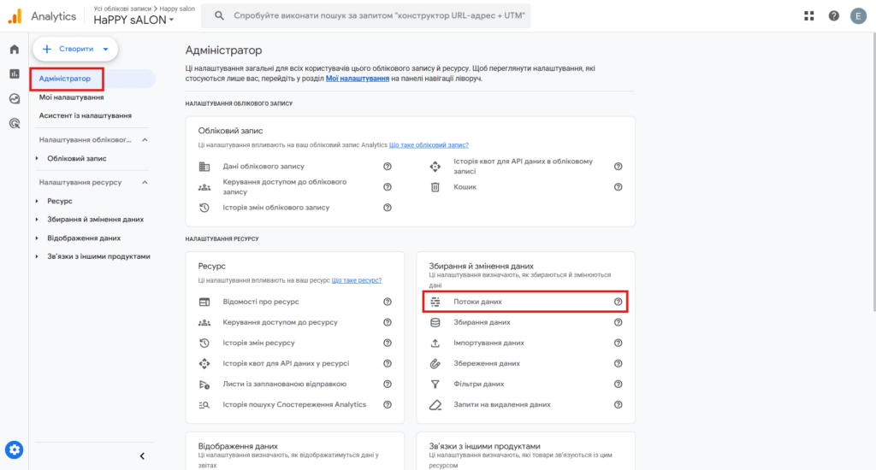876x470 pixels.
Task: Collapse the sidebar with the arrow button
Action: [142, 456]
